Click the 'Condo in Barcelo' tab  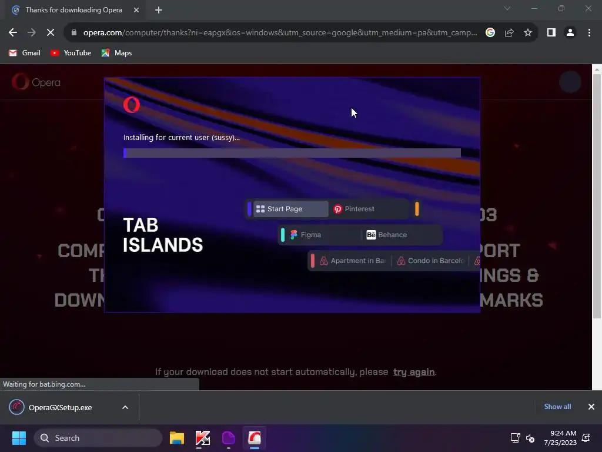pos(430,261)
